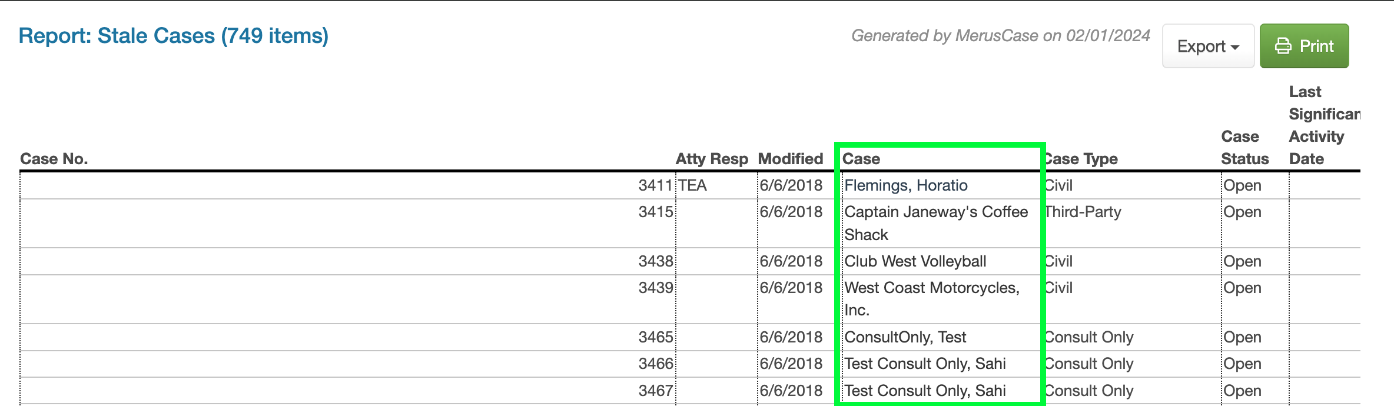This screenshot has width=1394, height=406.
Task: Click the green Print button label
Action: 1316,46
